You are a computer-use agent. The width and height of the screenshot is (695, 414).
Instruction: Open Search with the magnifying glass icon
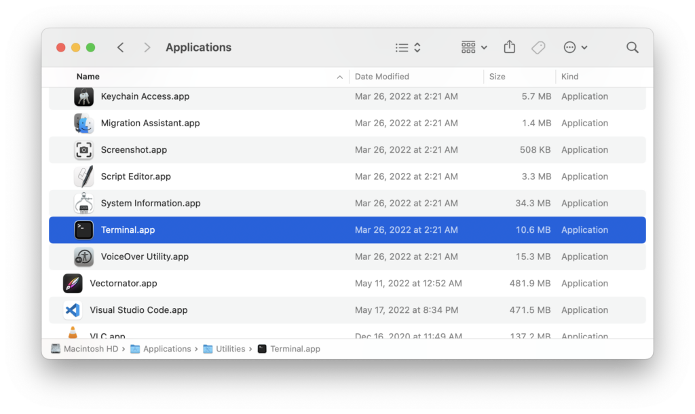(632, 47)
